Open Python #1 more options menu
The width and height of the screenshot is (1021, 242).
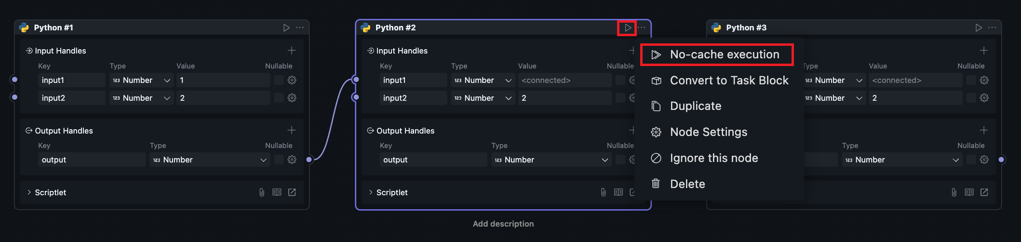click(x=300, y=28)
